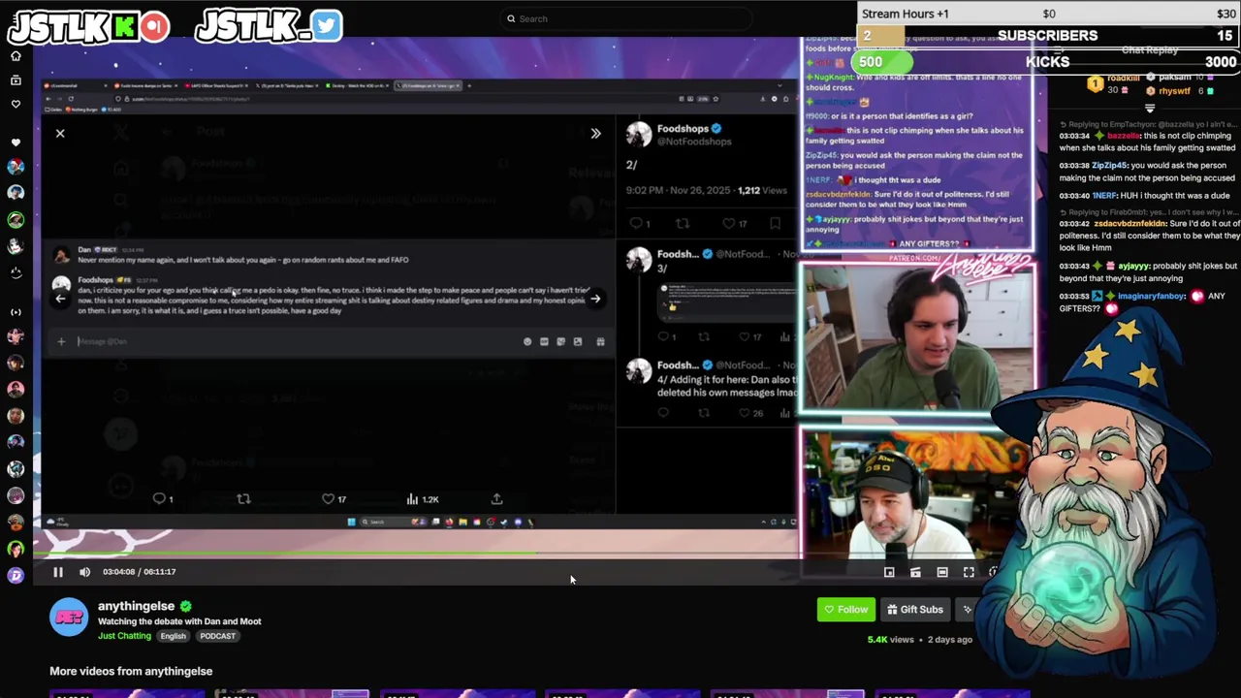Mute the video with speaker icon
Screen dimensions: 1241x698
(84, 572)
